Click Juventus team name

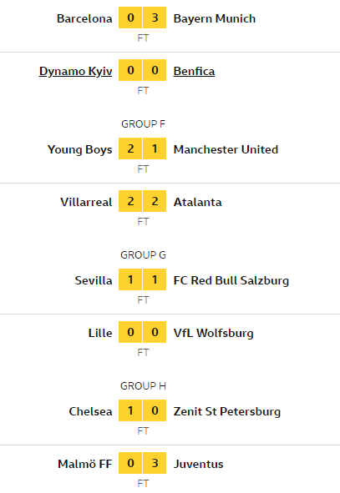(198, 464)
